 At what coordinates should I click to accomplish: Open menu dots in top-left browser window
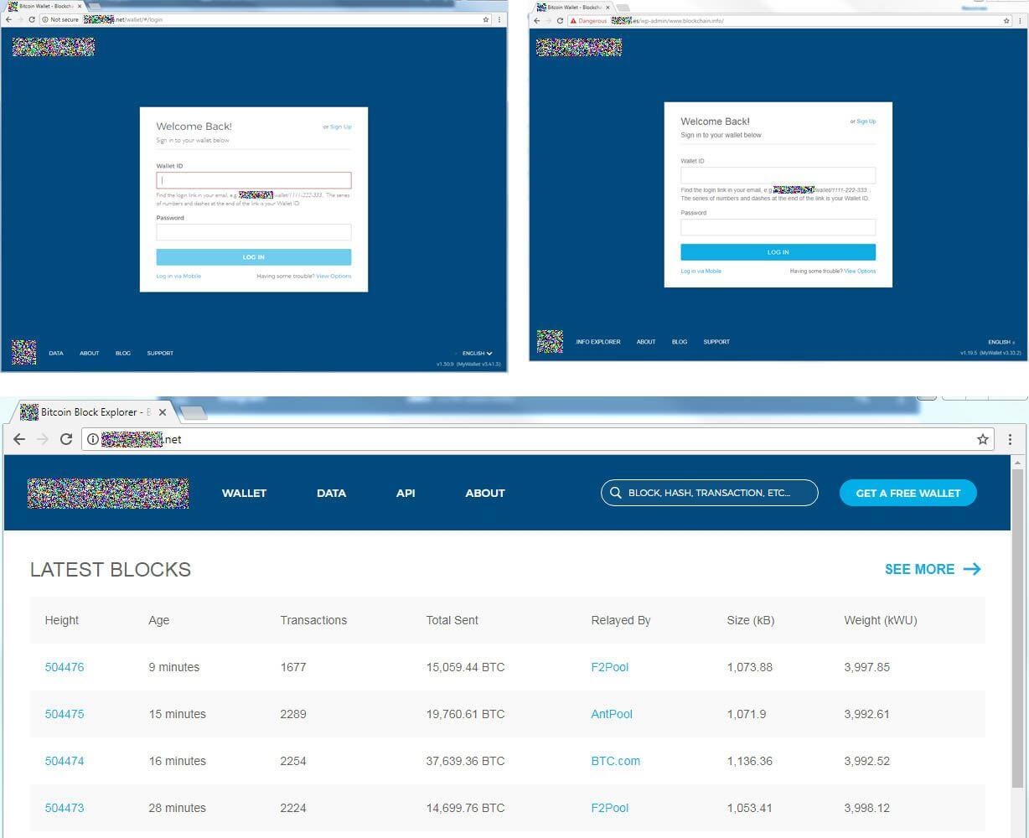point(500,19)
